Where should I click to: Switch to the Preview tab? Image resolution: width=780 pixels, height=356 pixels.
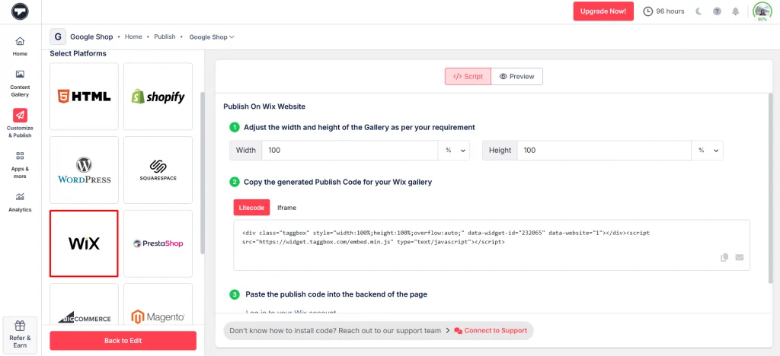517,77
